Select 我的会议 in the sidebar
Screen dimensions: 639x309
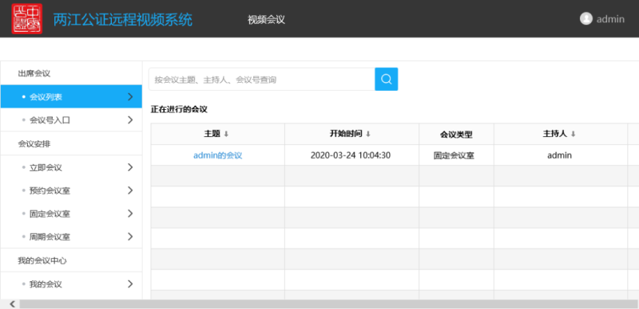(71, 284)
